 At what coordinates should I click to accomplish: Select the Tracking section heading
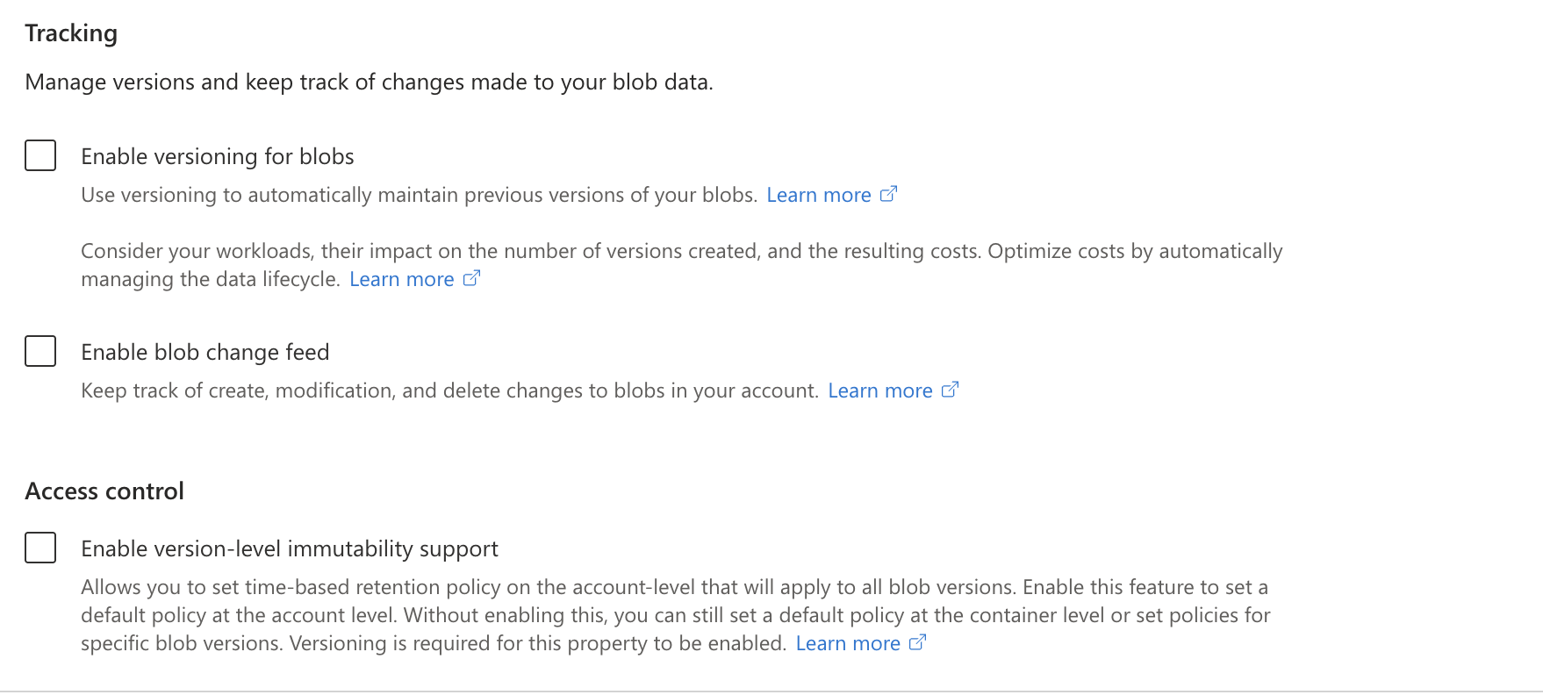coord(71,33)
